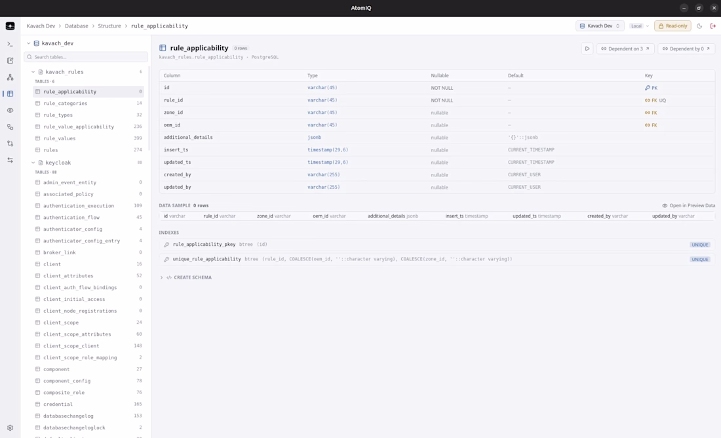Image resolution: width=721 pixels, height=438 pixels.
Task: Select the table structure sidebar icon
Action: (x=10, y=94)
